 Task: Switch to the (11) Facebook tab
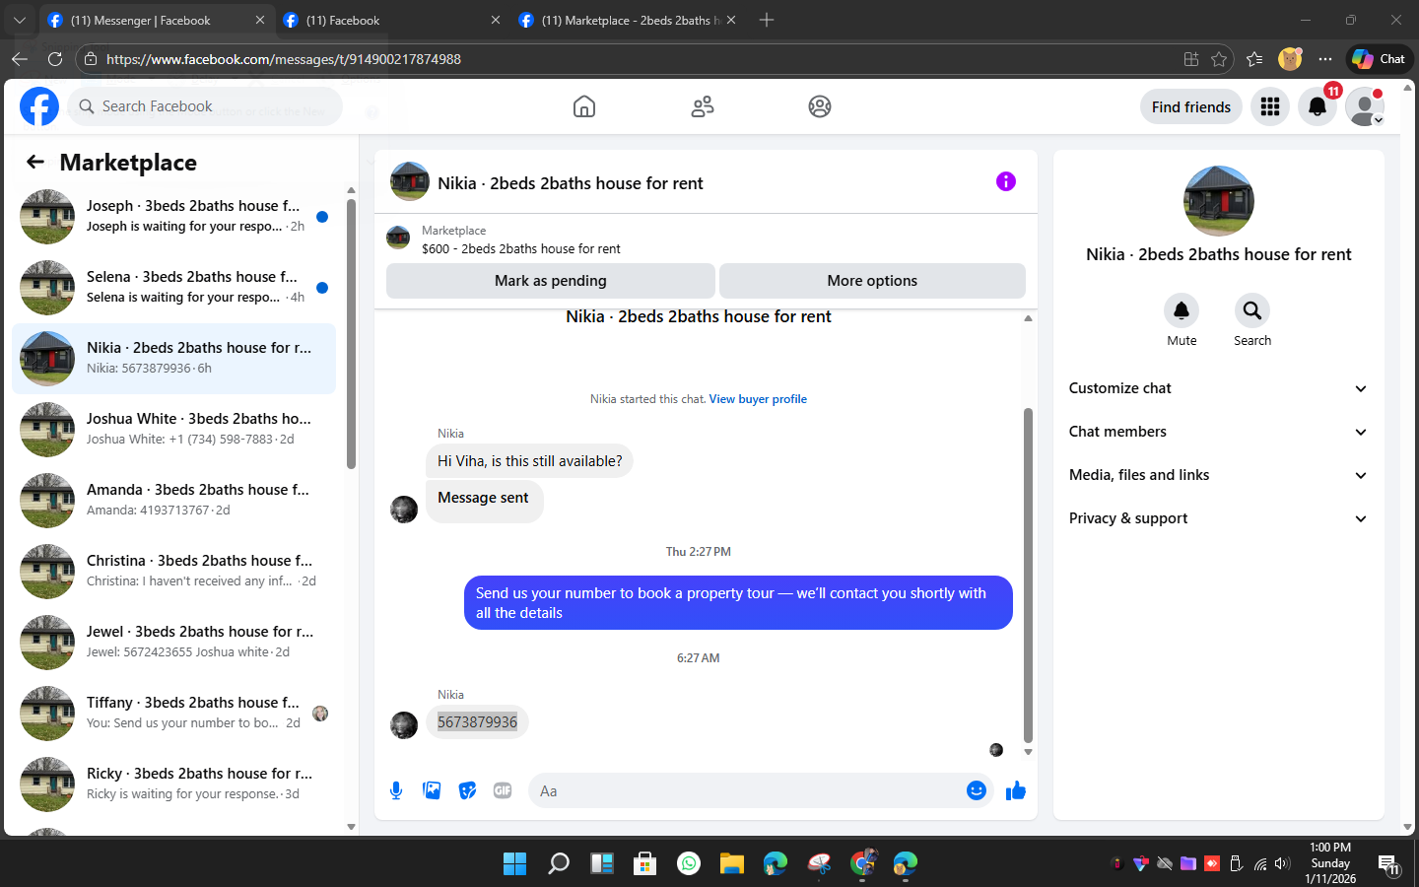tap(391, 20)
